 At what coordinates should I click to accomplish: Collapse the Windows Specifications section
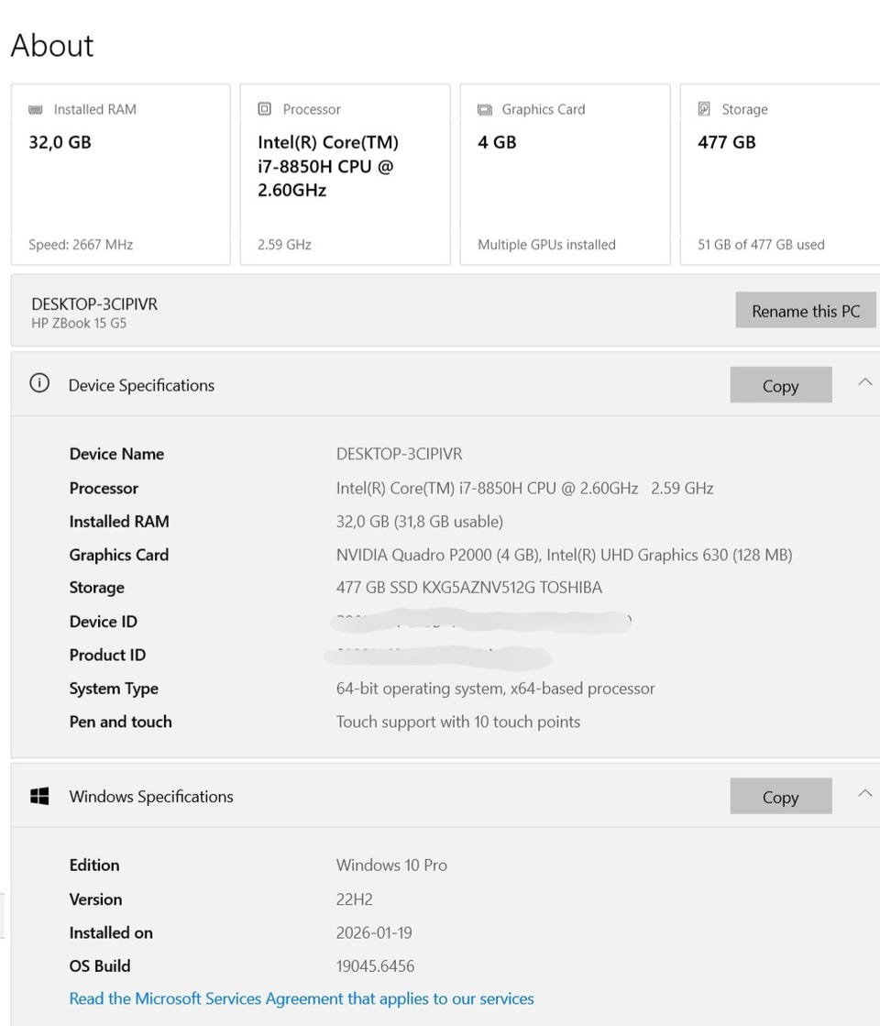coord(864,794)
